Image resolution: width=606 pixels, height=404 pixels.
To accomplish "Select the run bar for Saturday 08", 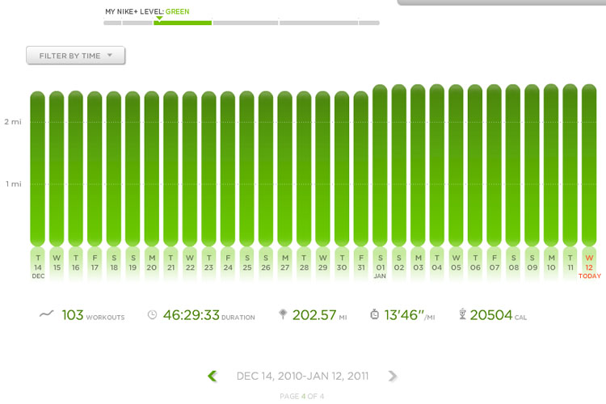I will tap(513, 165).
